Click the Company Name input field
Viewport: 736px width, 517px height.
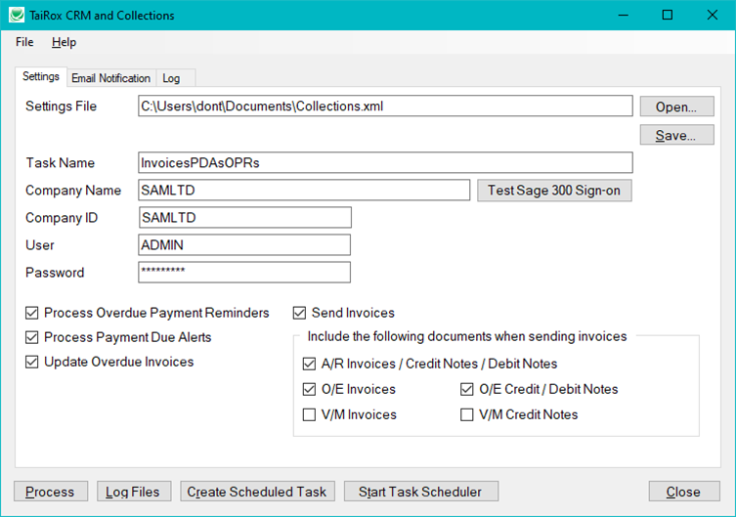click(304, 190)
